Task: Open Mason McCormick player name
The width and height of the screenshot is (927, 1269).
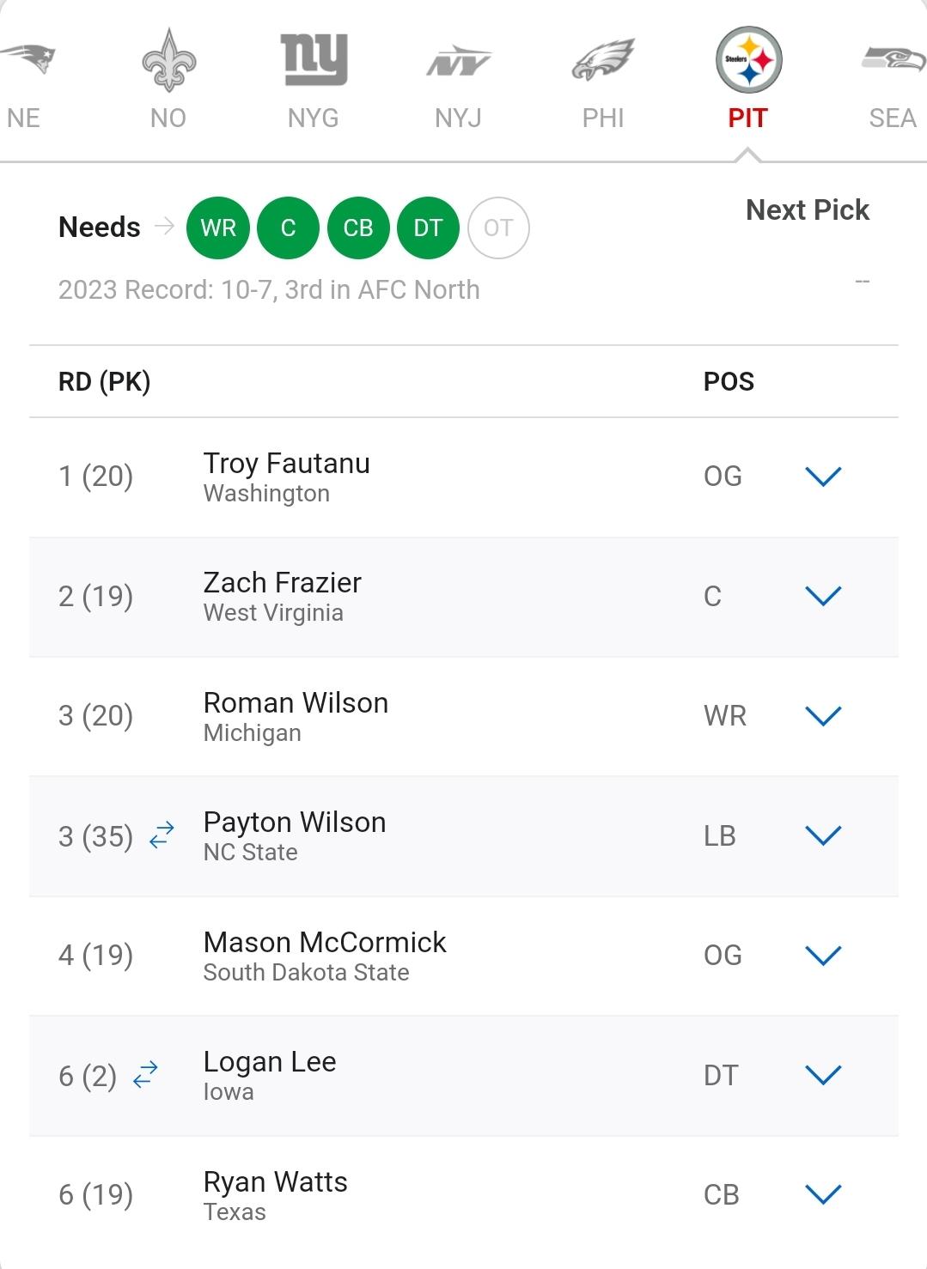Action: coord(325,943)
